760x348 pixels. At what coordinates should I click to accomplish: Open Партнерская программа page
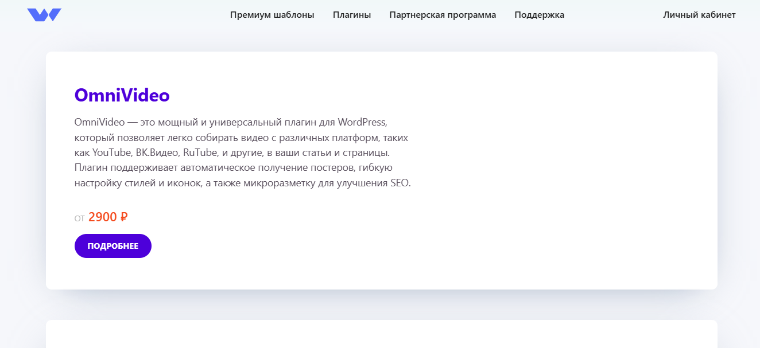tap(443, 15)
